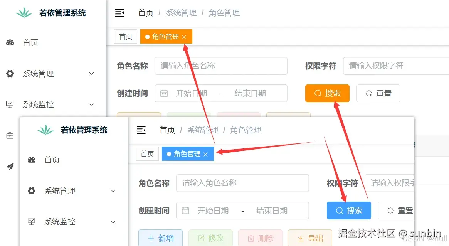449x246 pixels.
Task: Click 结束日期 field in front window
Action: tap(272, 211)
